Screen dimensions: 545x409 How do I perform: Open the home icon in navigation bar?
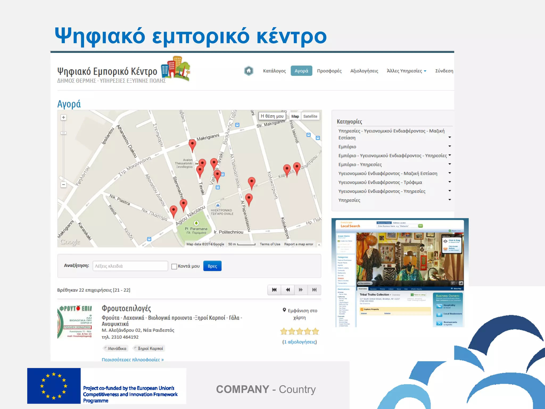249,71
